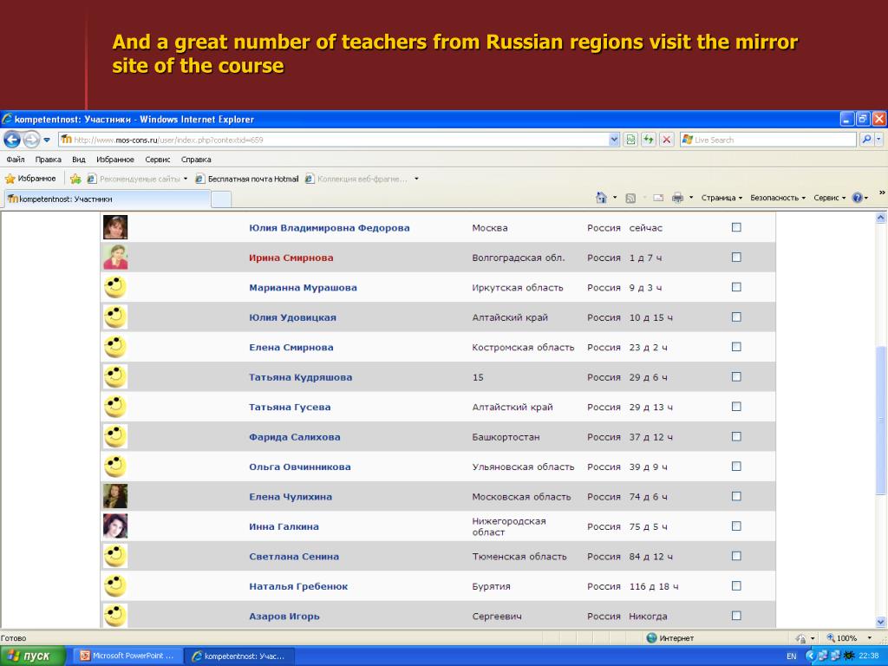Click the smiley avatar beside Азаров Игорь
This screenshot has width=888, height=666.
click(x=115, y=616)
